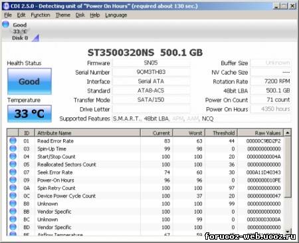Click the status orb for Start/Stop Count
299x243 pixels.
click(x=13, y=156)
